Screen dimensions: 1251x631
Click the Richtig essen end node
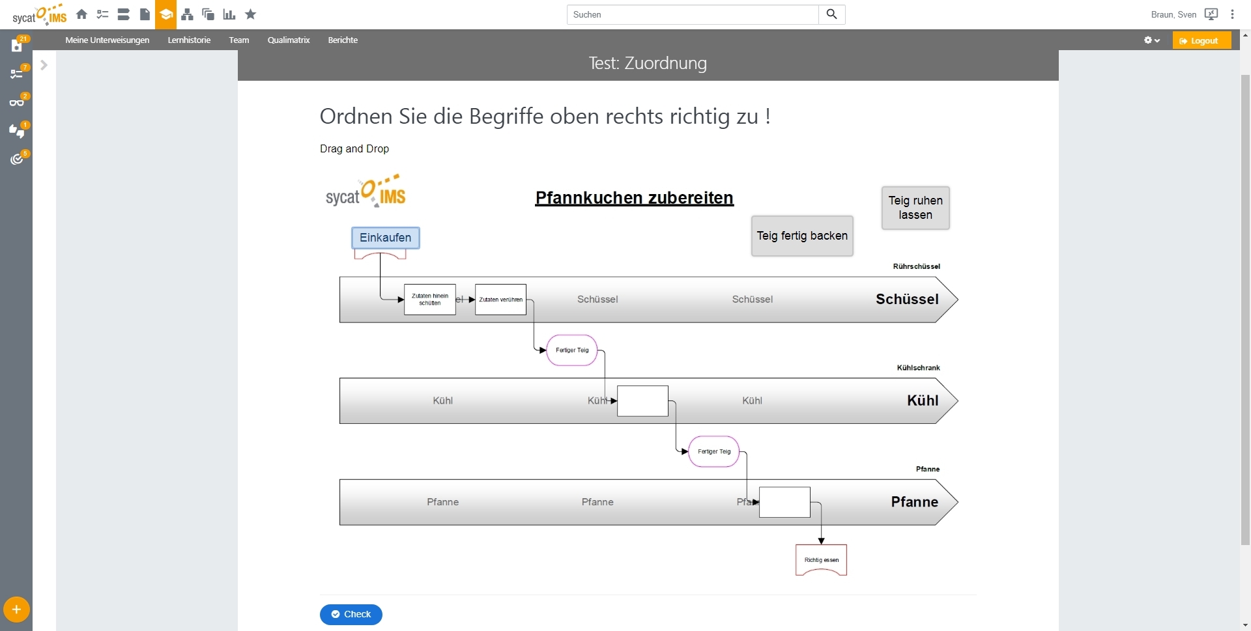[x=821, y=560]
